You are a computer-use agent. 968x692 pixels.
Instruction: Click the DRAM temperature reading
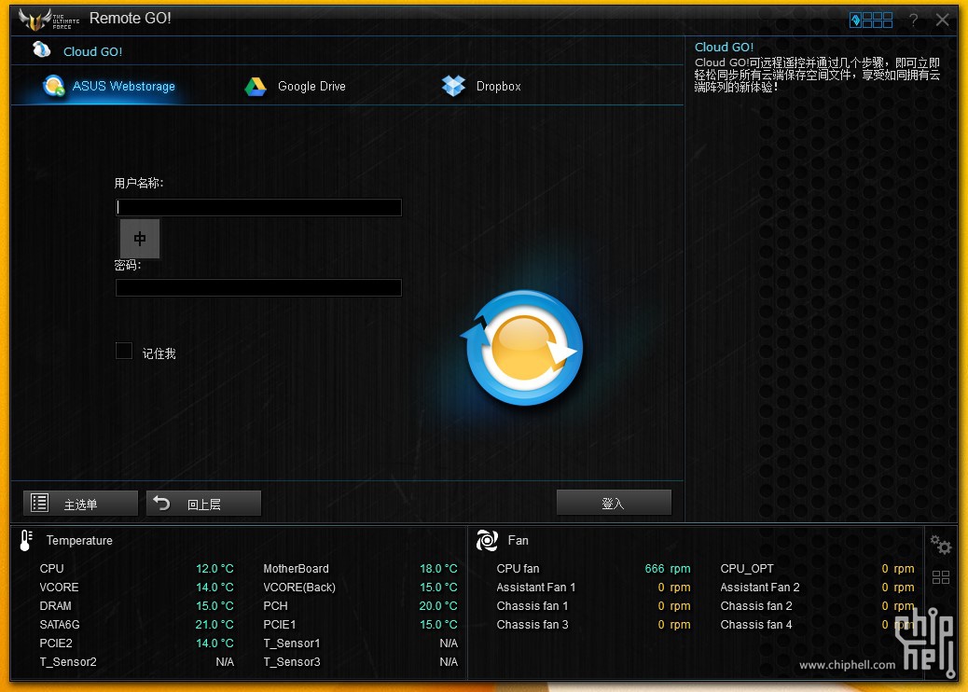click(x=214, y=605)
